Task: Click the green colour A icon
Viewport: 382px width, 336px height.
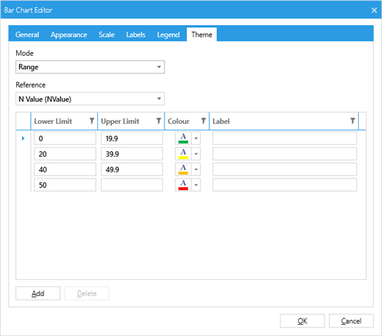Action: [x=183, y=139]
